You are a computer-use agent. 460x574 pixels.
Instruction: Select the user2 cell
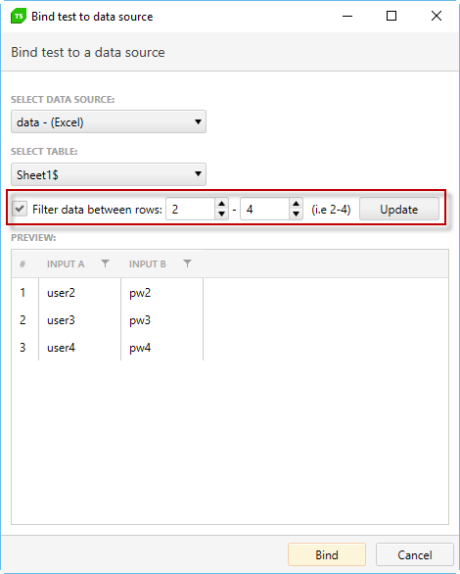79,293
